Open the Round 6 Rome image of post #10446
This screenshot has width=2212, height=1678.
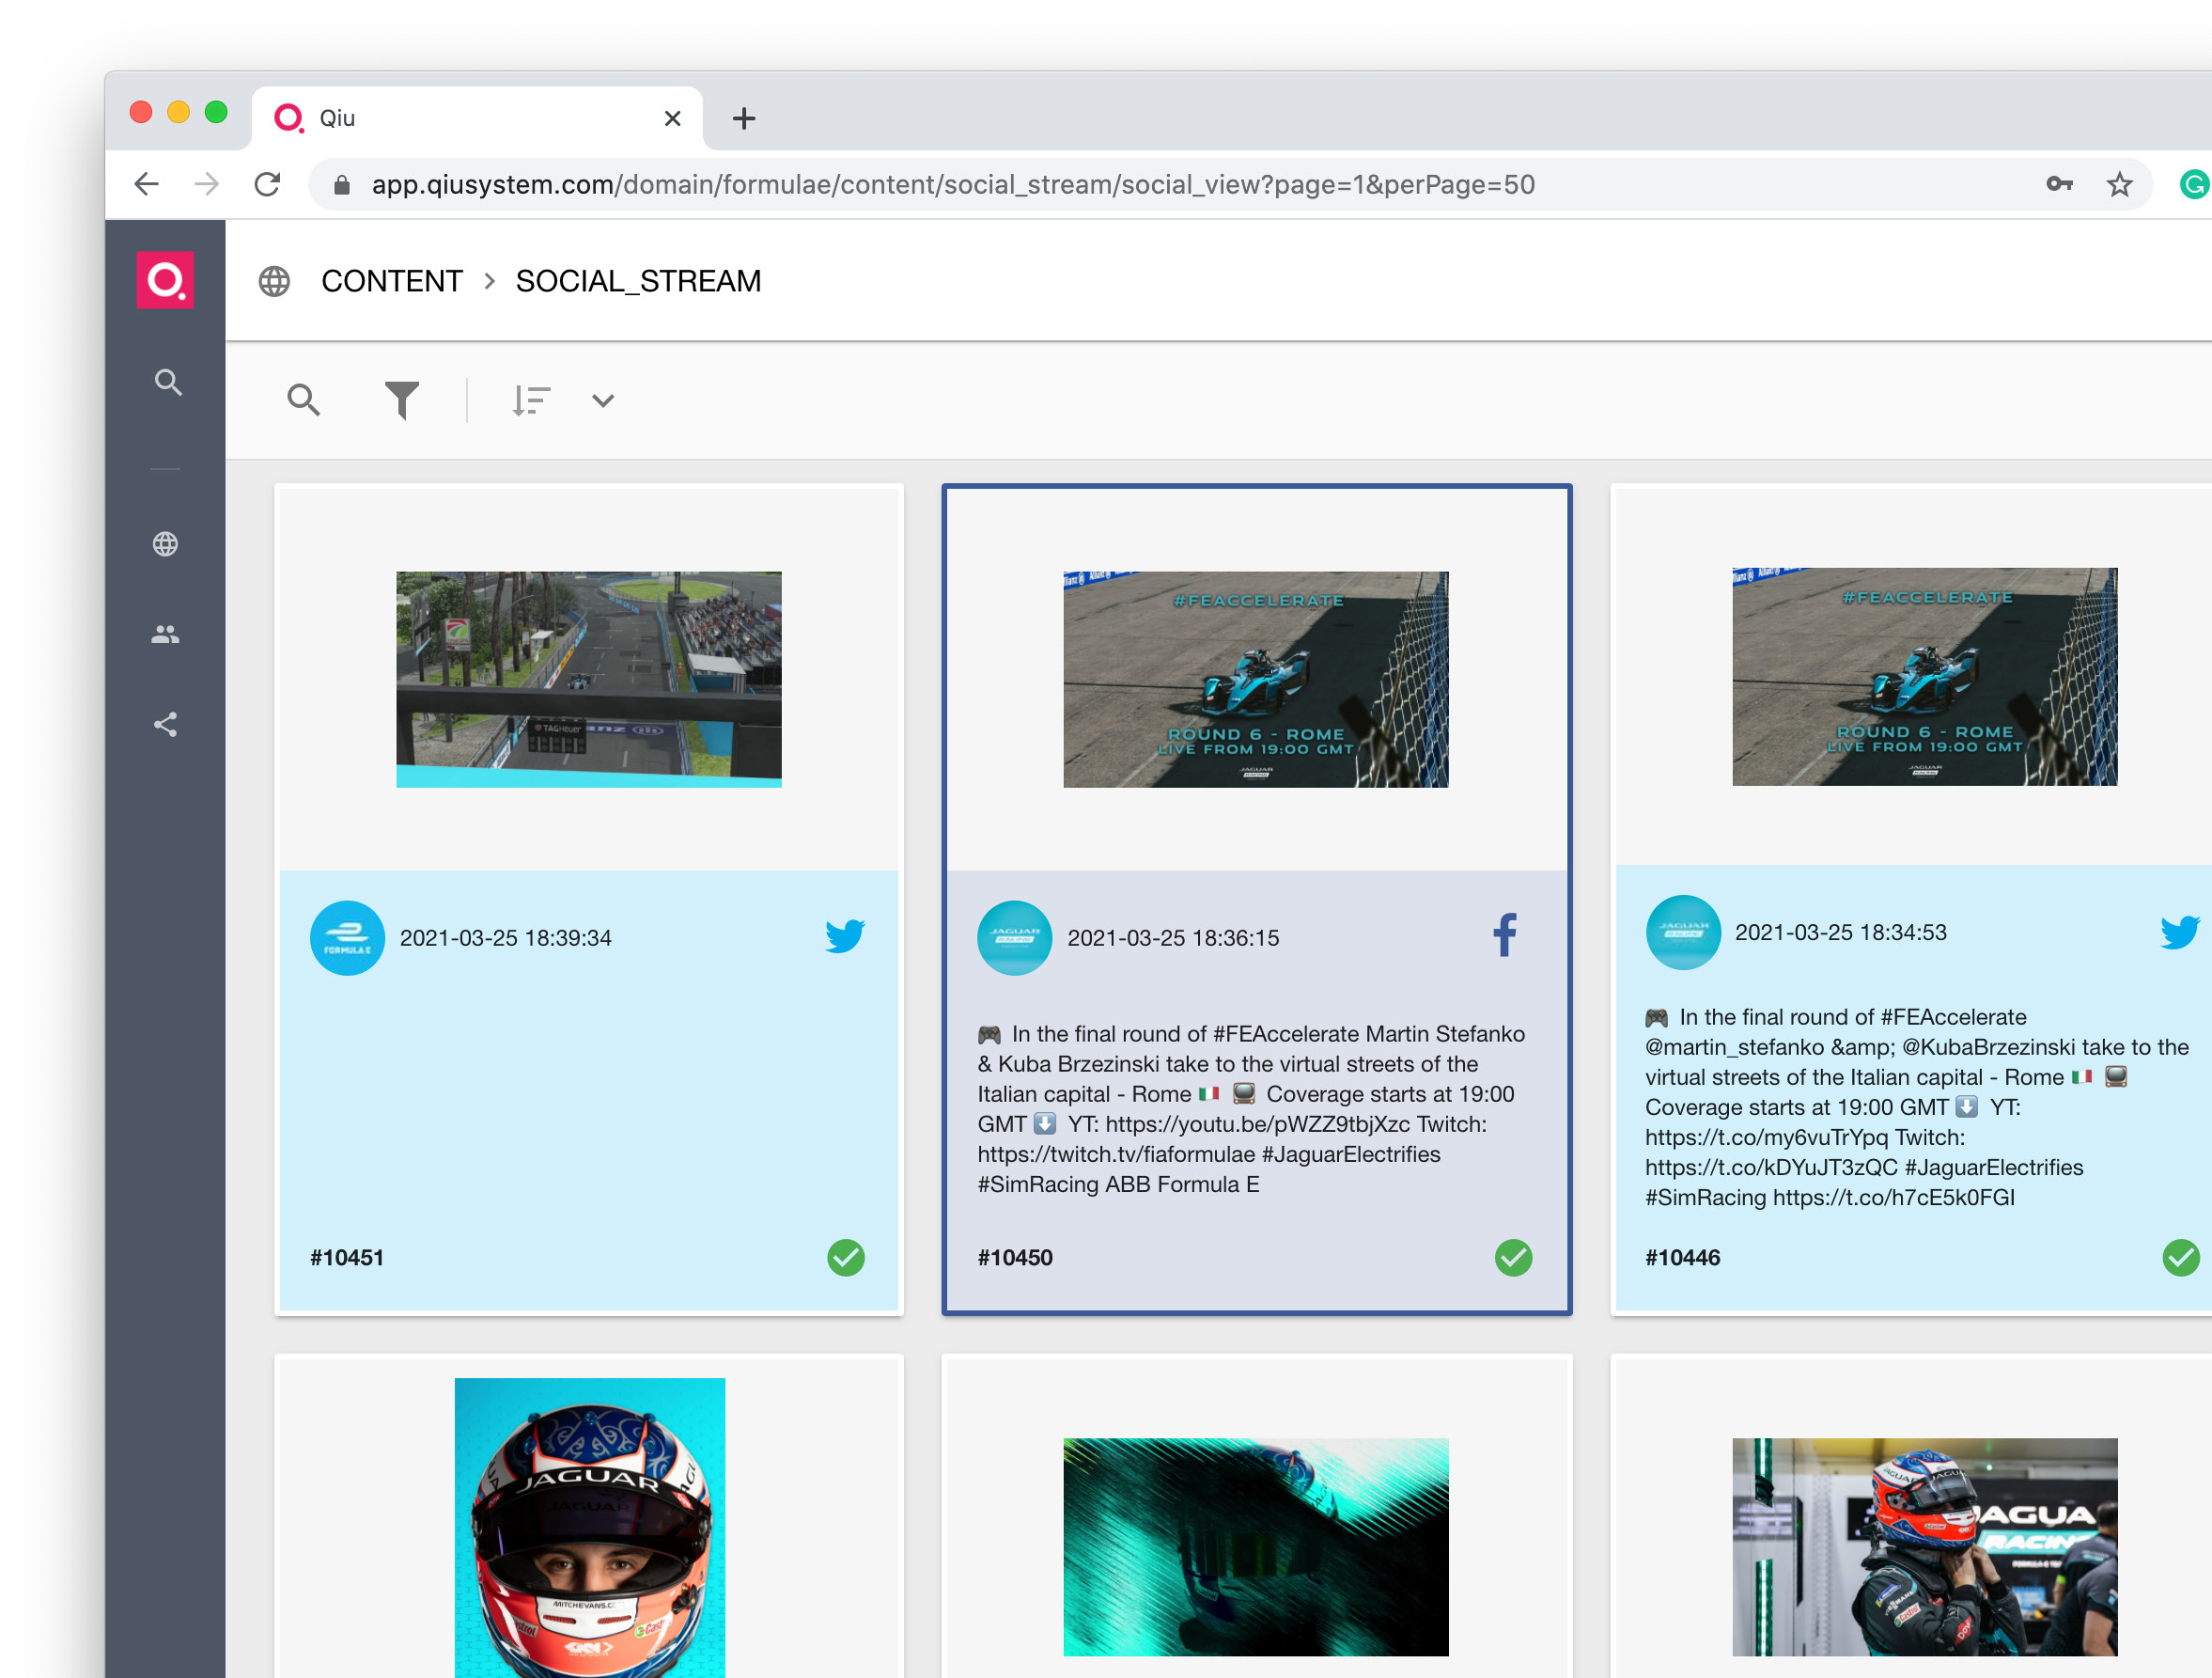coord(1924,677)
